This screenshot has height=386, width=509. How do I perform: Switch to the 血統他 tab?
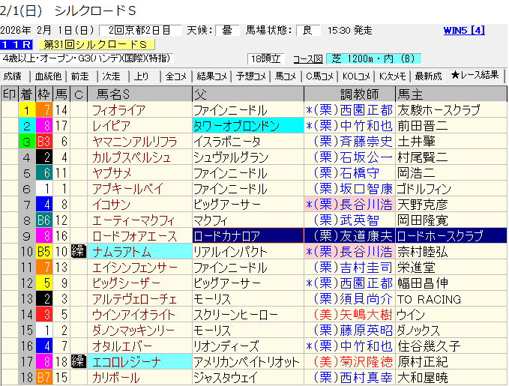48,76
